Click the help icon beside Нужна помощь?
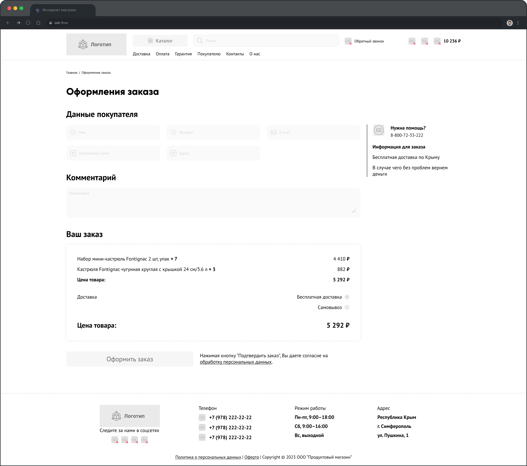Viewport: 527px width, 466px height. click(x=379, y=130)
